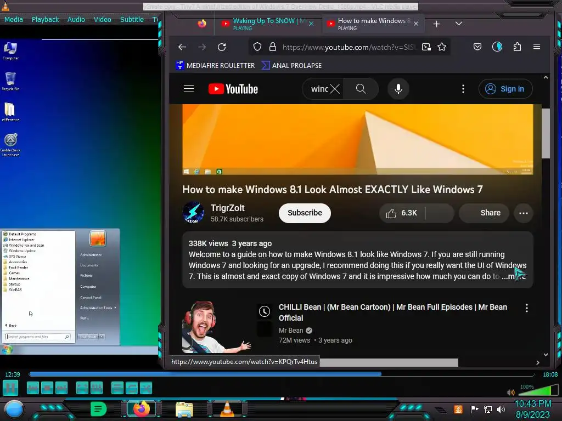Click the YouTube Sign in button

click(505, 89)
